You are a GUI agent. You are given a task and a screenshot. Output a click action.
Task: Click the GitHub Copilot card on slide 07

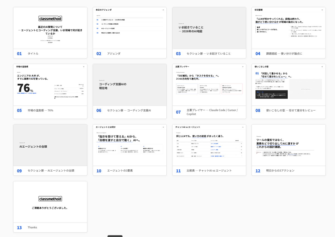[x=232, y=89]
